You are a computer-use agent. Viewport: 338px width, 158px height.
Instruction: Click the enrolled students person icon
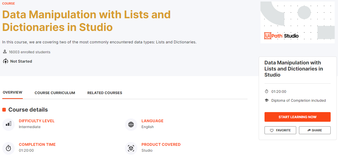[5, 52]
